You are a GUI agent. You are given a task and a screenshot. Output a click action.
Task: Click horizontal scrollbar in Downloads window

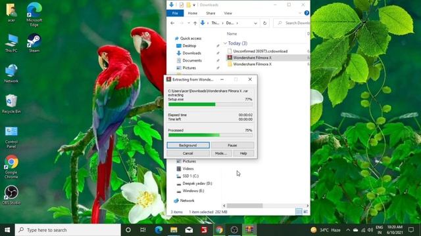pos(245,206)
